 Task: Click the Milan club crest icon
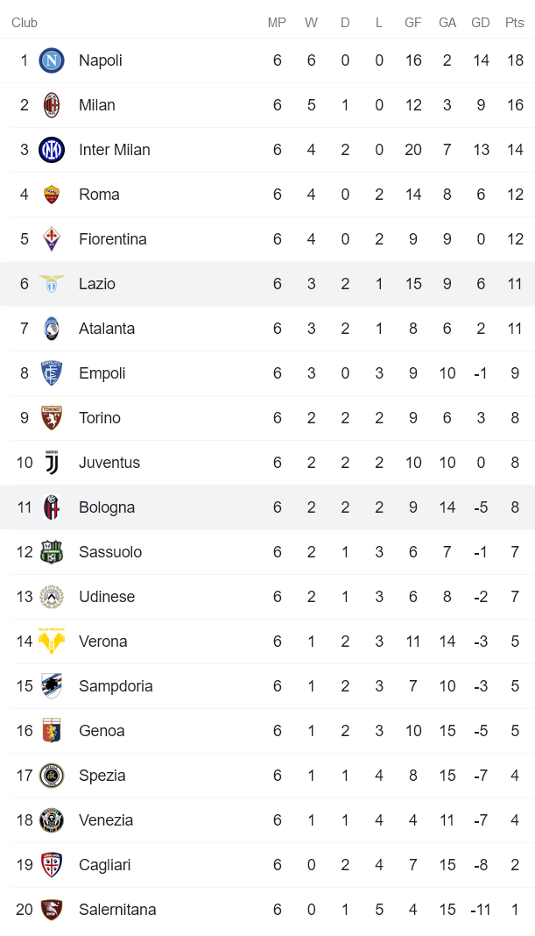coord(52,105)
